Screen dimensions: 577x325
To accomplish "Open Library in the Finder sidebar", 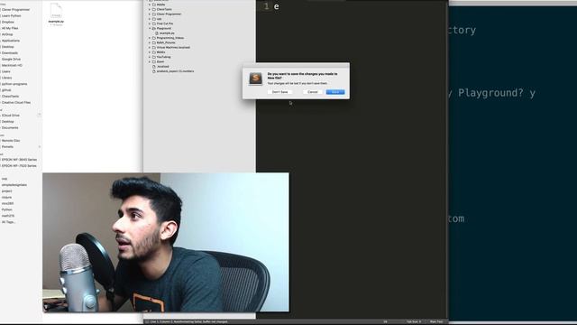I will (x=6, y=78).
